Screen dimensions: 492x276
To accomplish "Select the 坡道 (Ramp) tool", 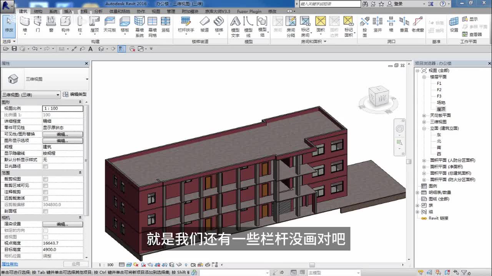I will coord(204,25).
